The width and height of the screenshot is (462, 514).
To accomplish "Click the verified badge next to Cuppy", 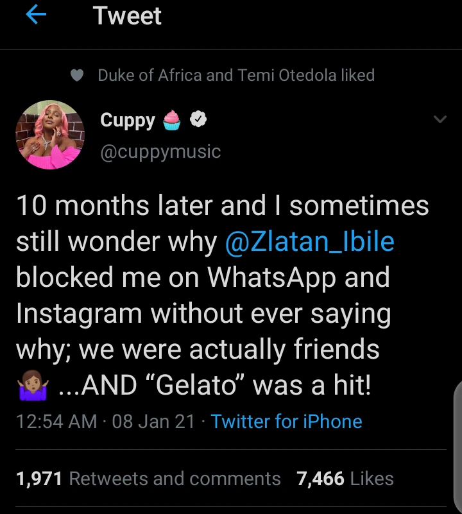I will pyautogui.click(x=198, y=119).
